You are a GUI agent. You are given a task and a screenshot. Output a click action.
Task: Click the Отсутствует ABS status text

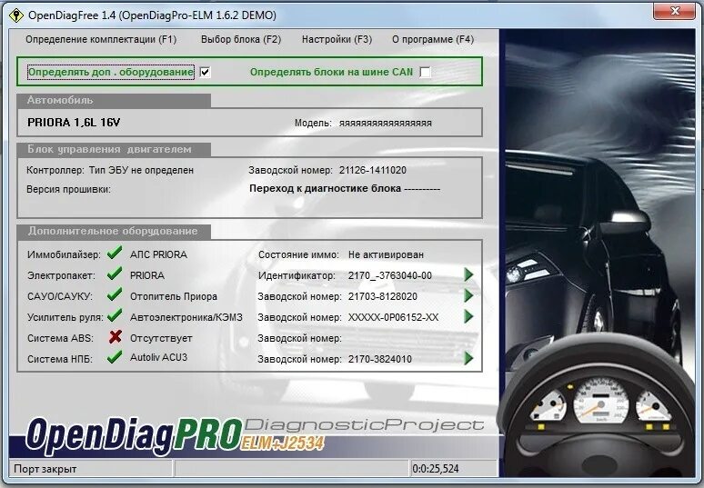[x=161, y=338]
